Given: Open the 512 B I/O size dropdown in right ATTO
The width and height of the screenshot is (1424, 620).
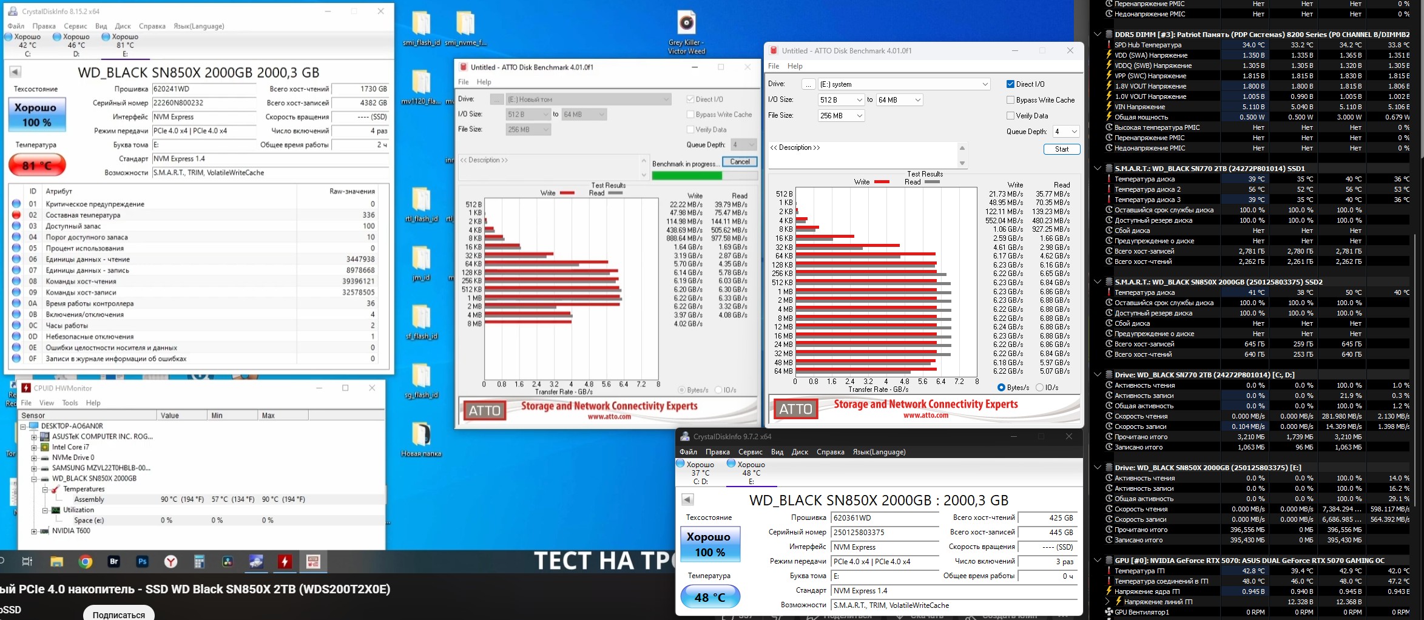Looking at the screenshot, I should coord(841,99).
